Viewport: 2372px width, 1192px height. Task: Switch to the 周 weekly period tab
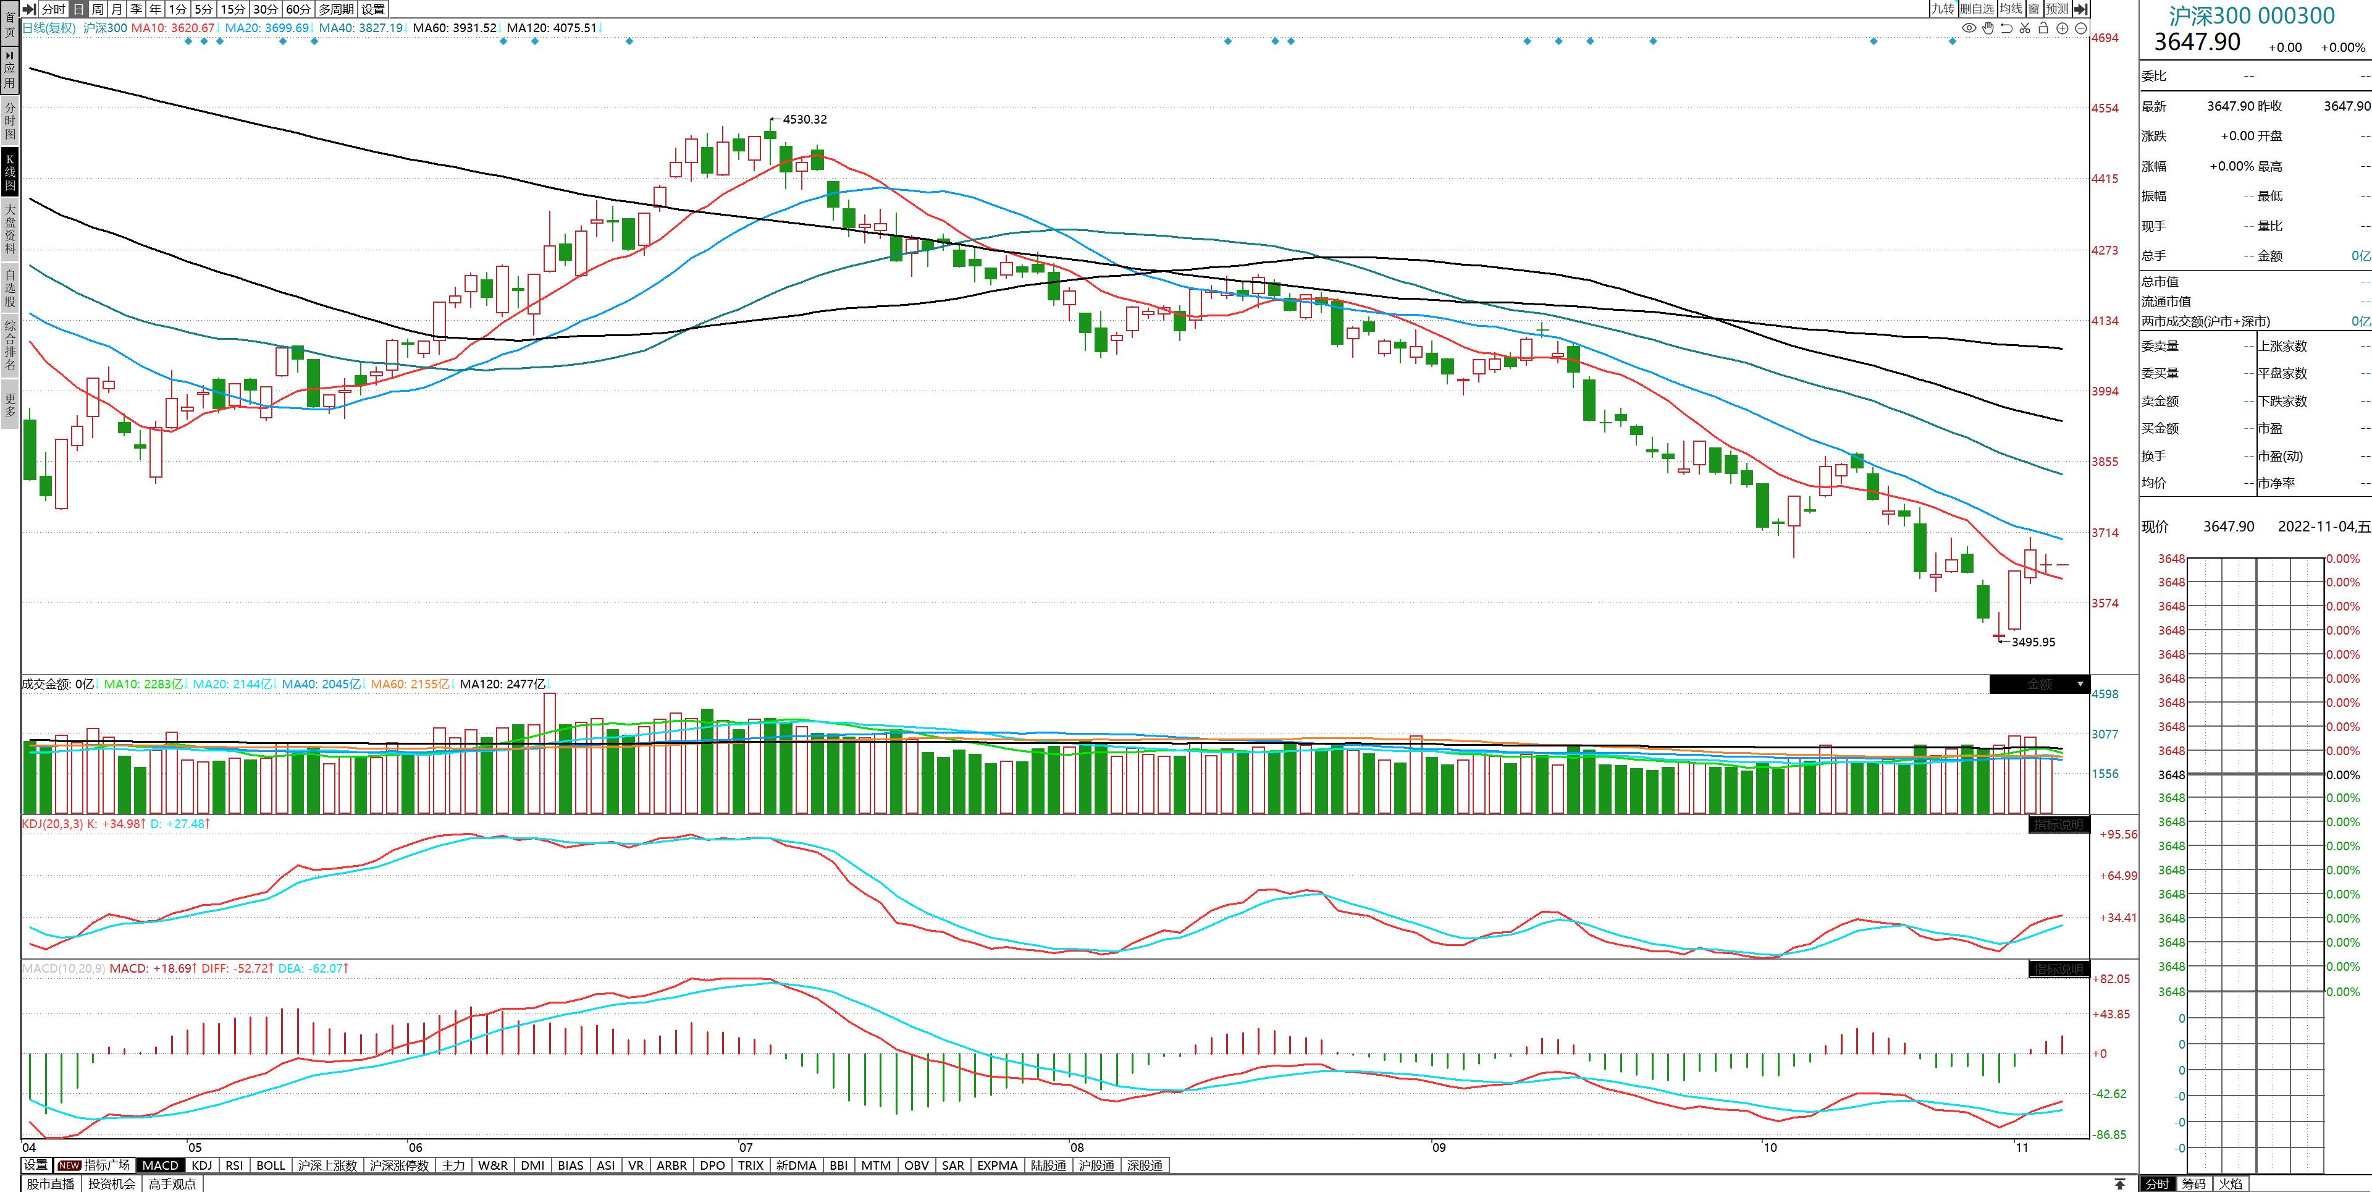(x=98, y=8)
